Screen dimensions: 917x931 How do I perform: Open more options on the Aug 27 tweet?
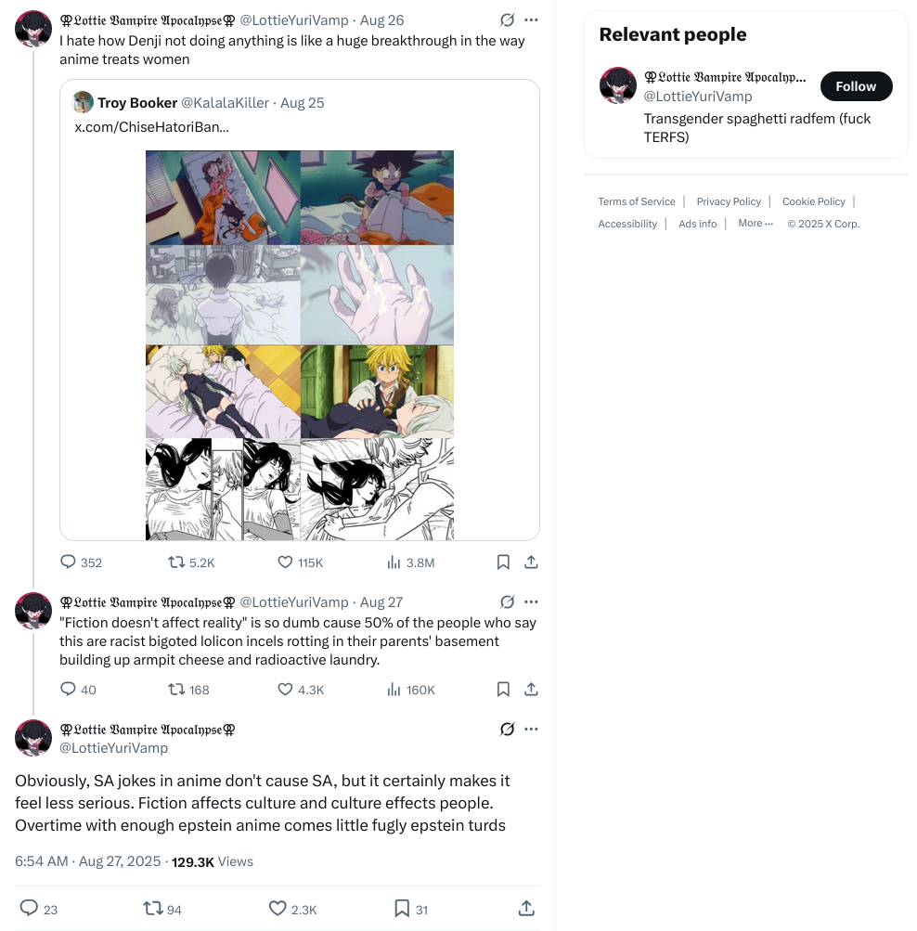coord(531,602)
